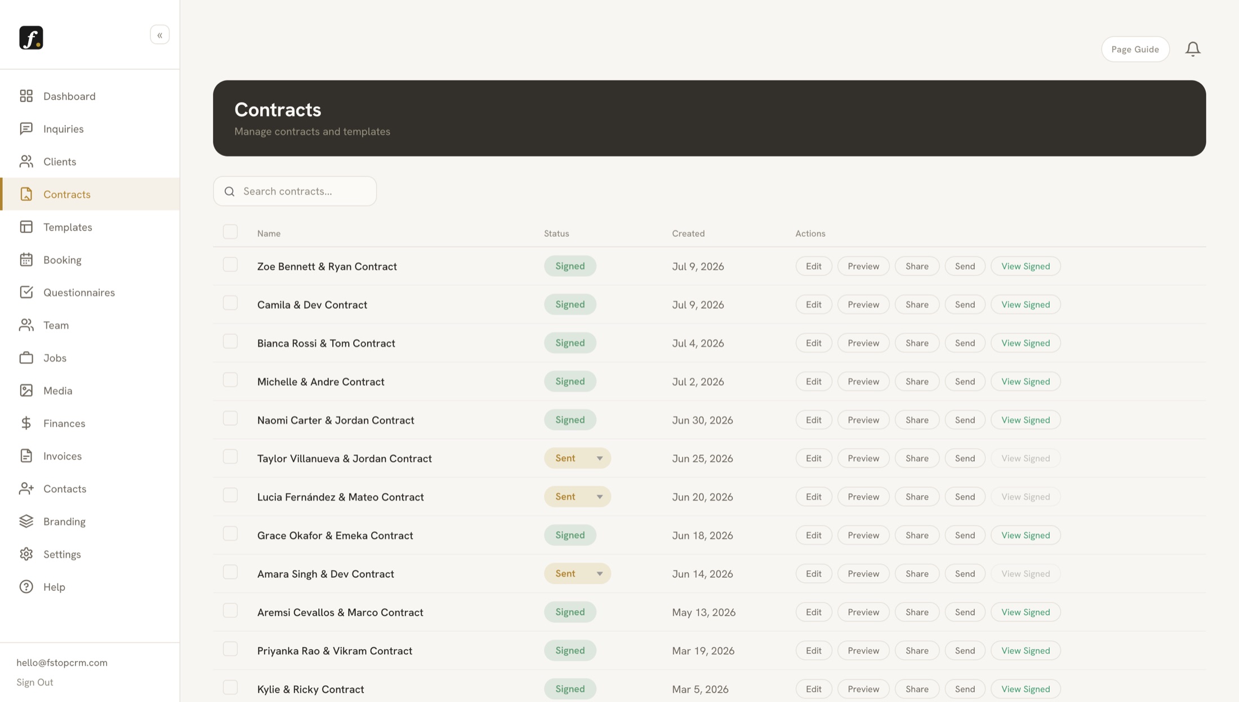Click the fstop logo icon
The width and height of the screenshot is (1239, 702).
[31, 38]
